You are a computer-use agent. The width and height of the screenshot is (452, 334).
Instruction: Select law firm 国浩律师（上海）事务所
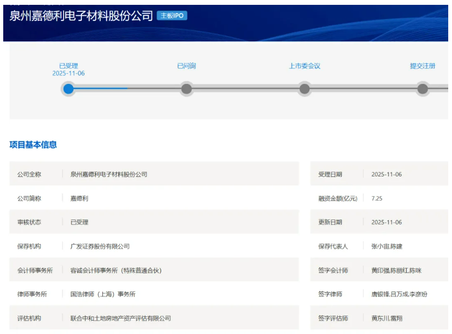pos(103,294)
